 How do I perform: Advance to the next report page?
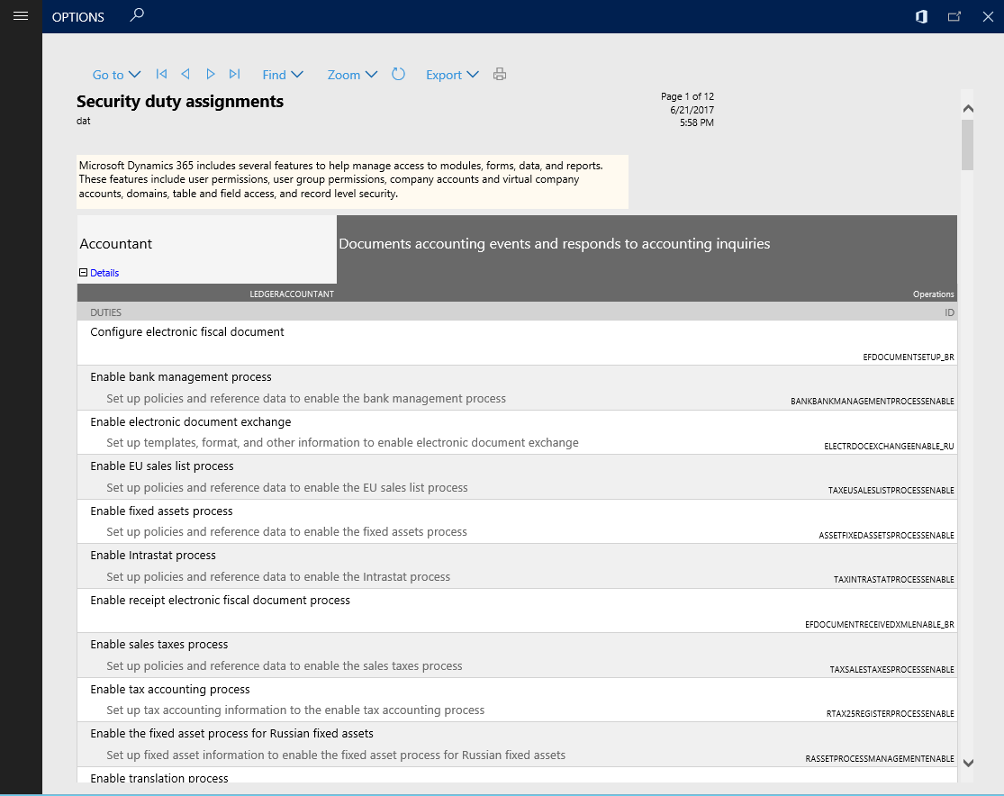[210, 75]
